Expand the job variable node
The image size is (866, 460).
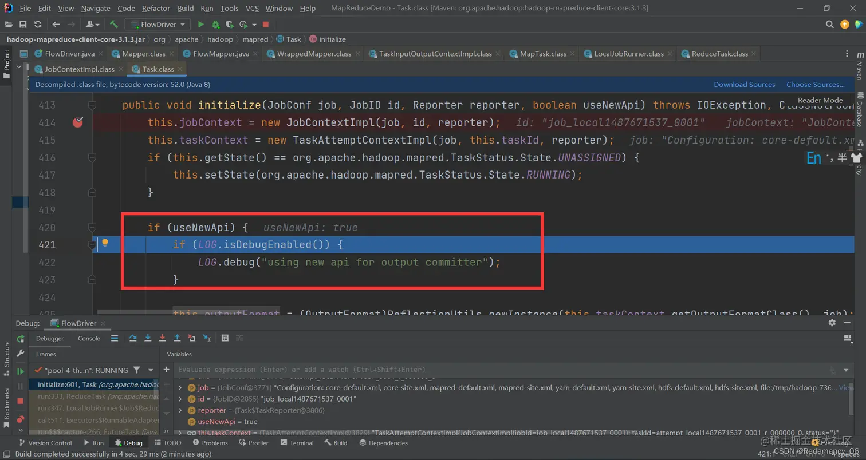click(180, 387)
